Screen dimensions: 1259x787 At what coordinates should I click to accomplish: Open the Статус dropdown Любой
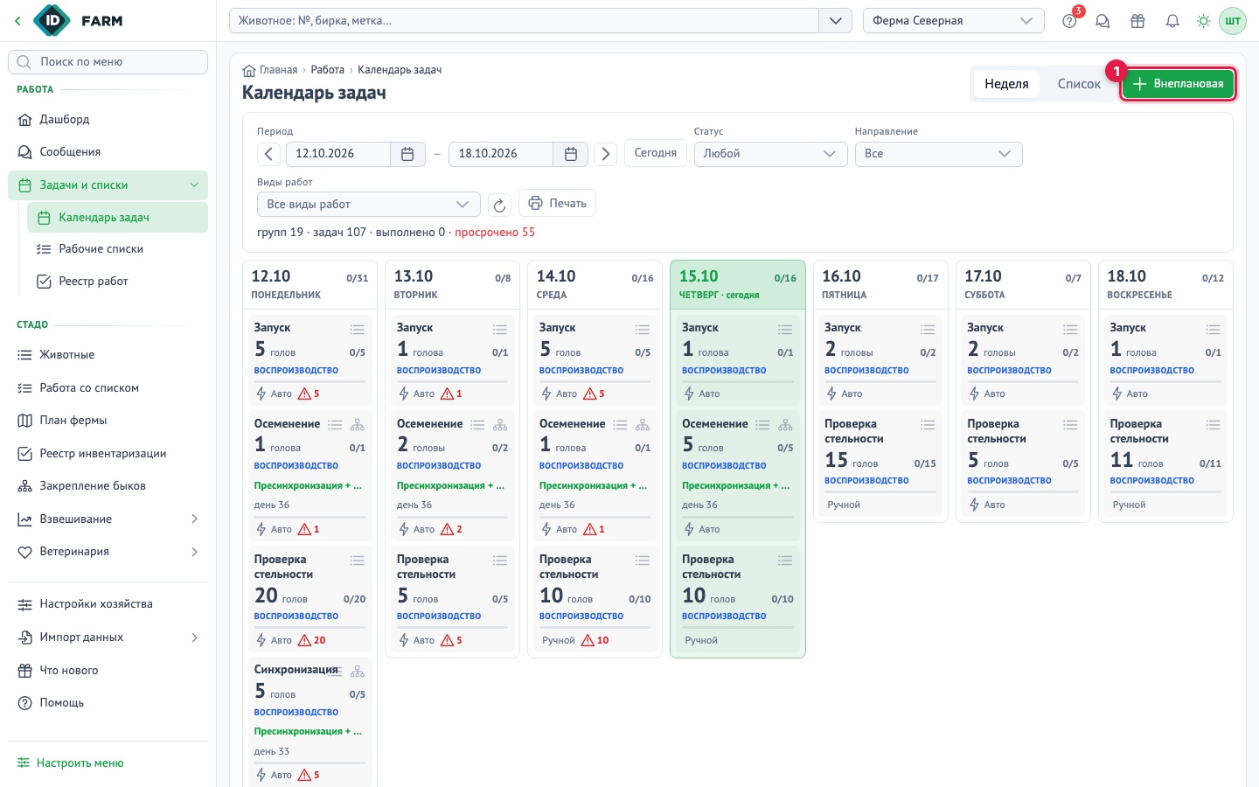click(x=770, y=154)
